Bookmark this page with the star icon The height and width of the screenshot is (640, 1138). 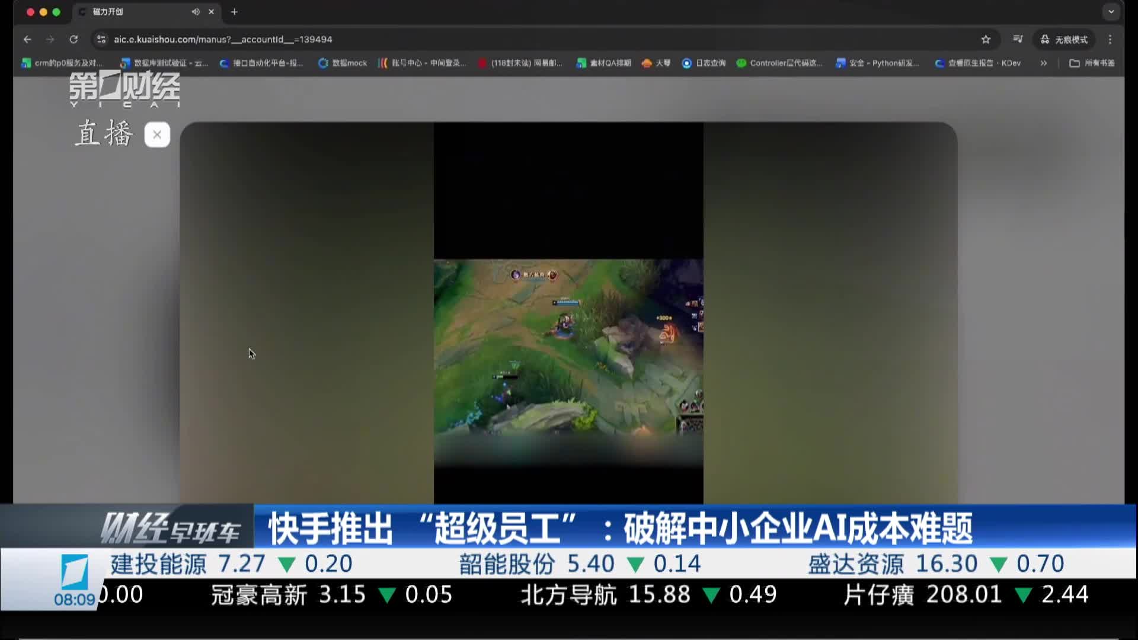(986, 39)
